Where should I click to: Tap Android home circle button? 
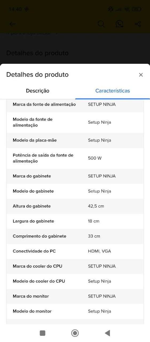75,333
